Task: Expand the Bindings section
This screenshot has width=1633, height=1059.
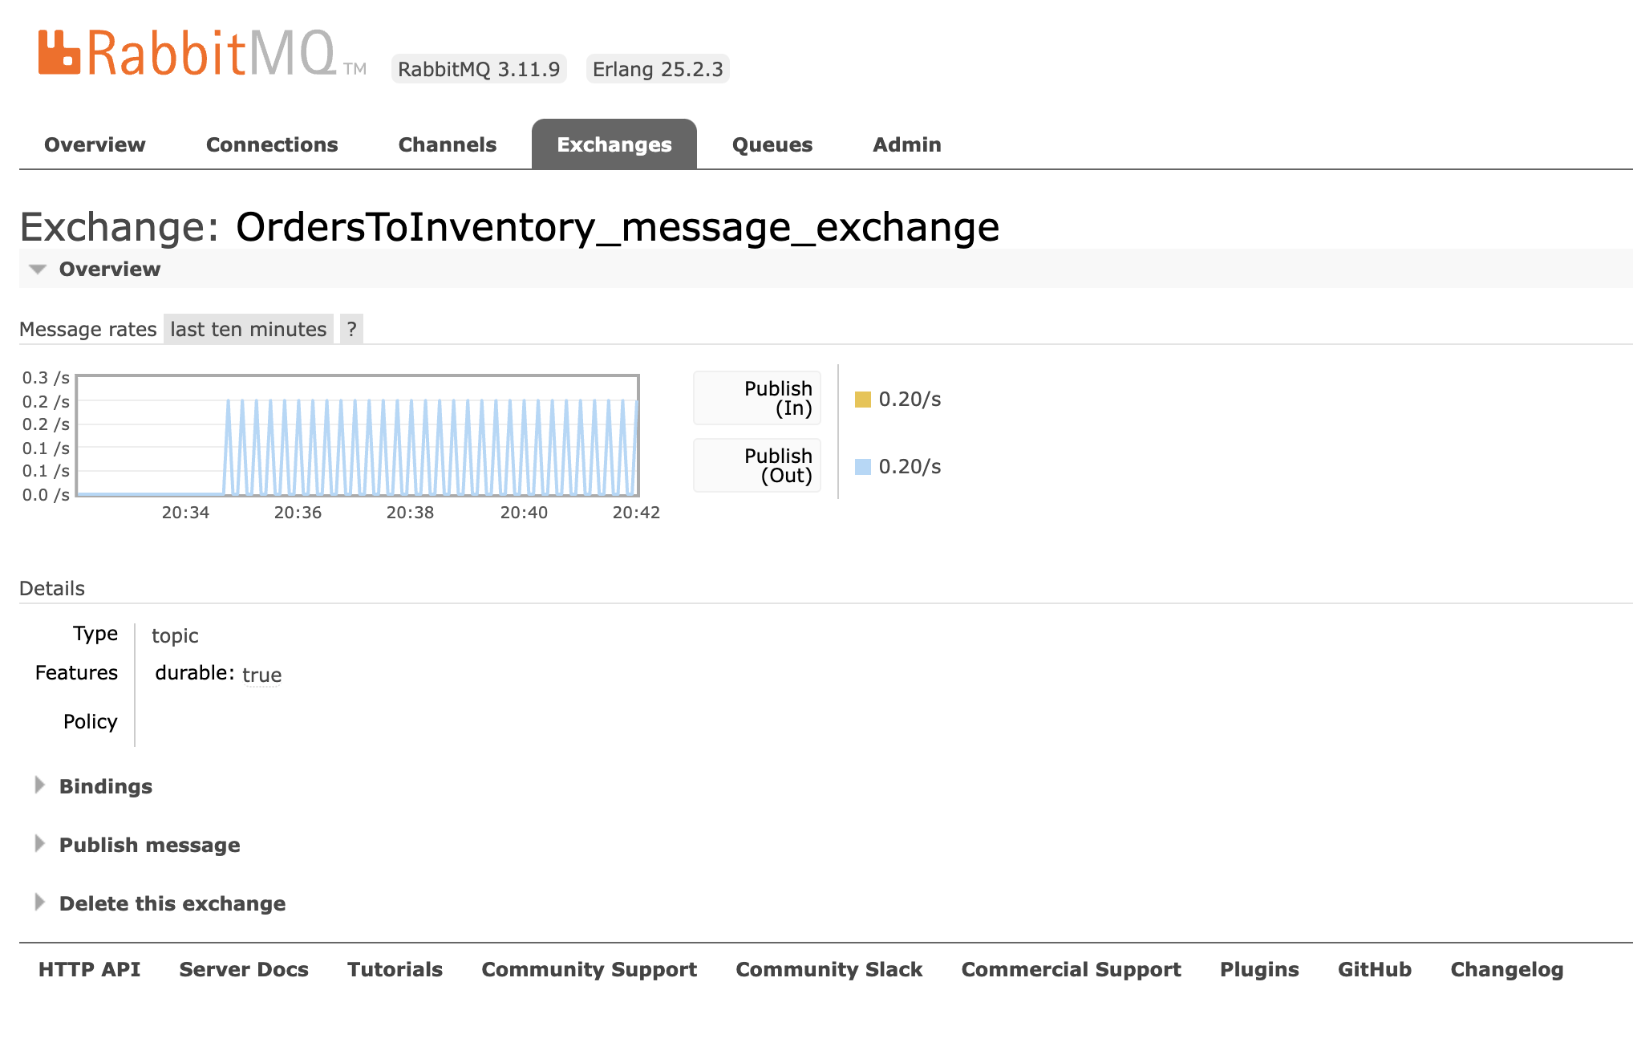Action: pos(106,786)
